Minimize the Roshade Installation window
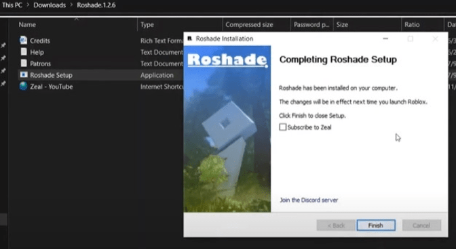The height and width of the screenshot is (249, 456). (x=385, y=39)
